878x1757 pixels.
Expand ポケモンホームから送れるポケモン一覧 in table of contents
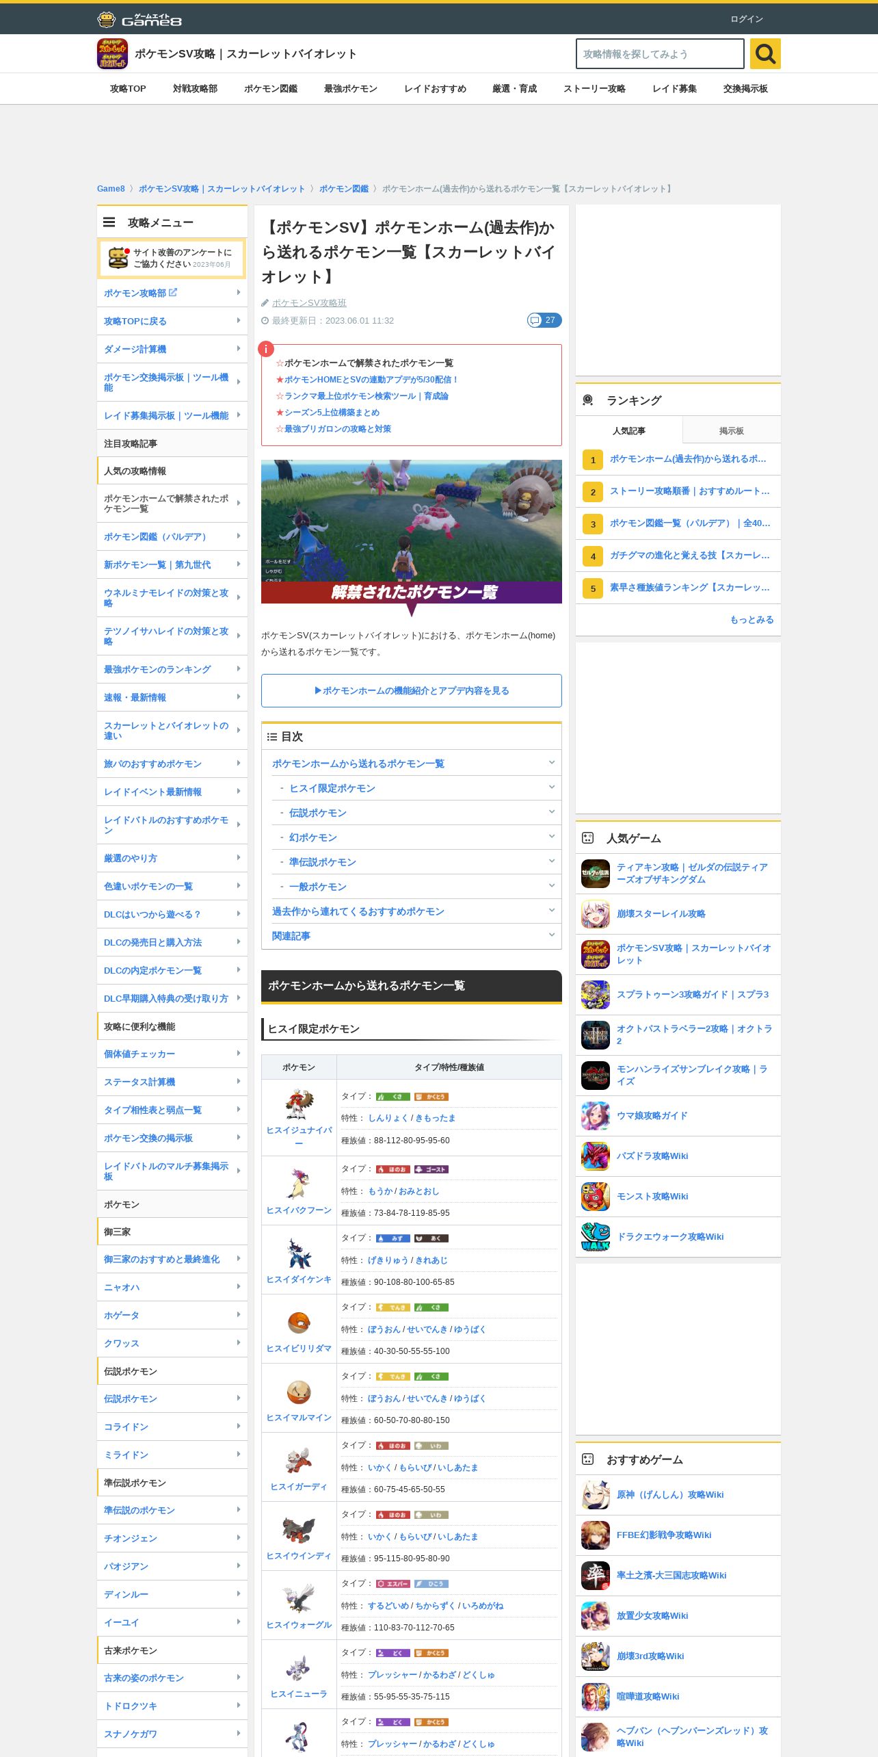pos(412,763)
